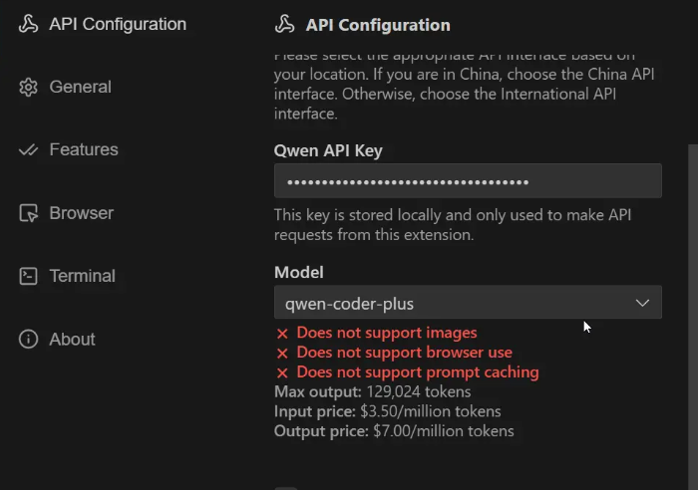Click the Output price line

(394, 431)
